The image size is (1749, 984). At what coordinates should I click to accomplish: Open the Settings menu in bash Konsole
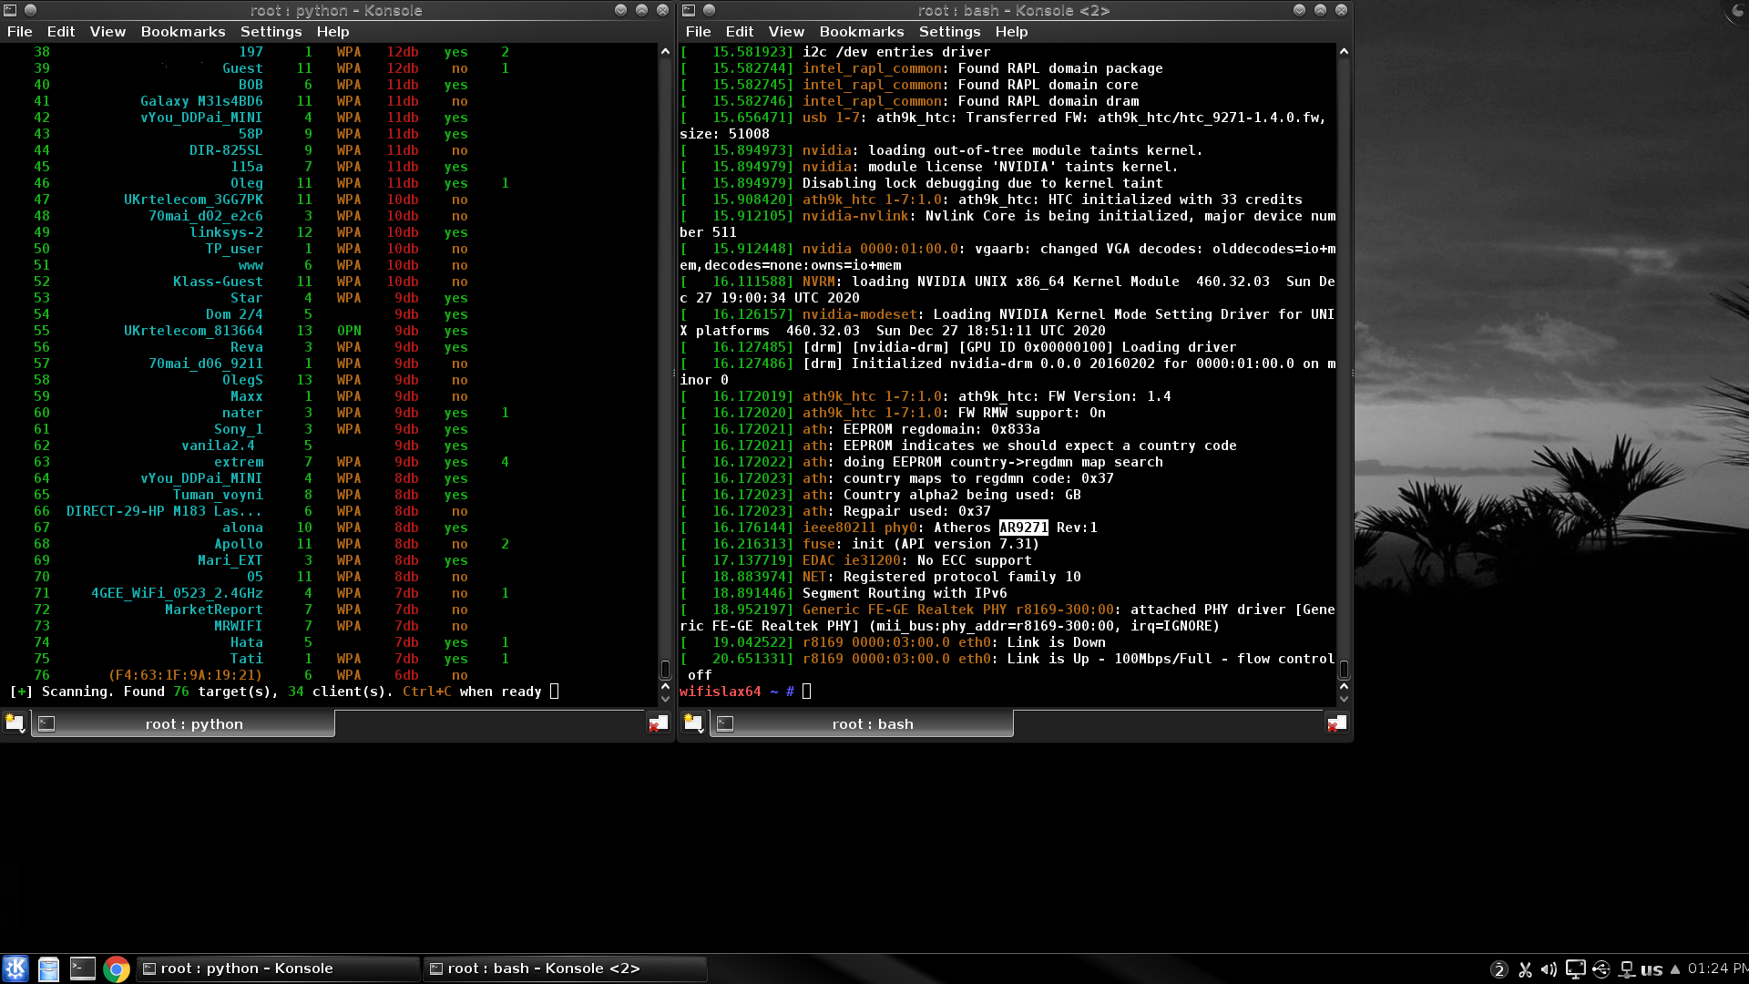(949, 32)
